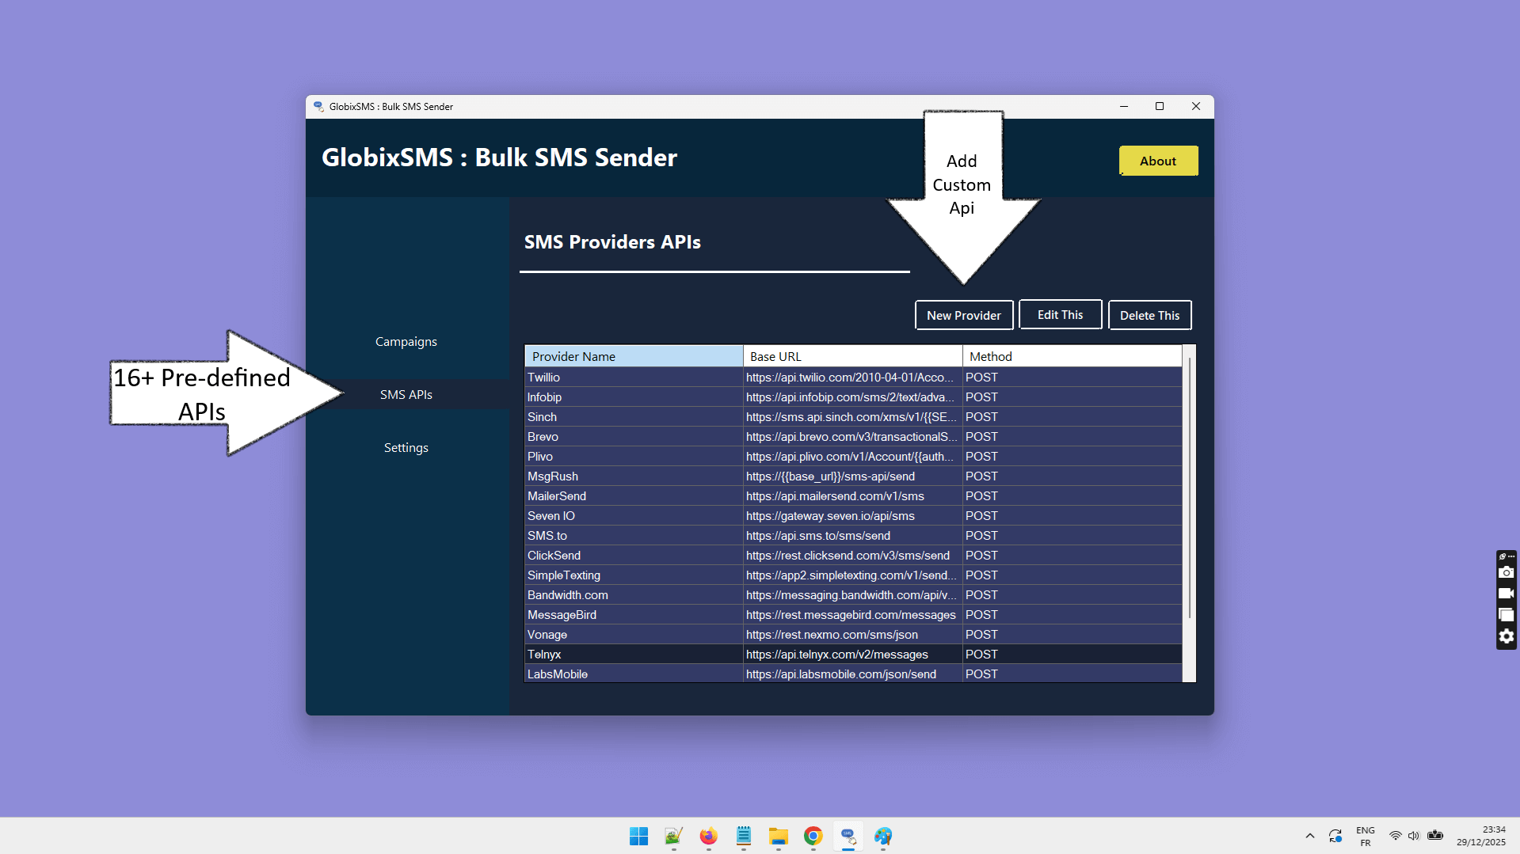The height and width of the screenshot is (854, 1520).
Task: Launch Google Chrome from the taskbar
Action: coord(813,836)
